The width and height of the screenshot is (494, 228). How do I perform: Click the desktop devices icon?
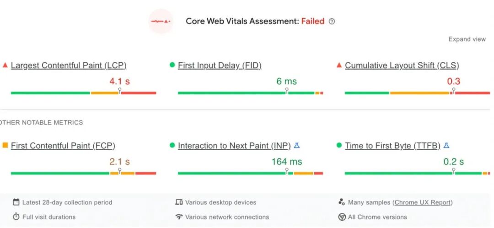[x=179, y=202]
